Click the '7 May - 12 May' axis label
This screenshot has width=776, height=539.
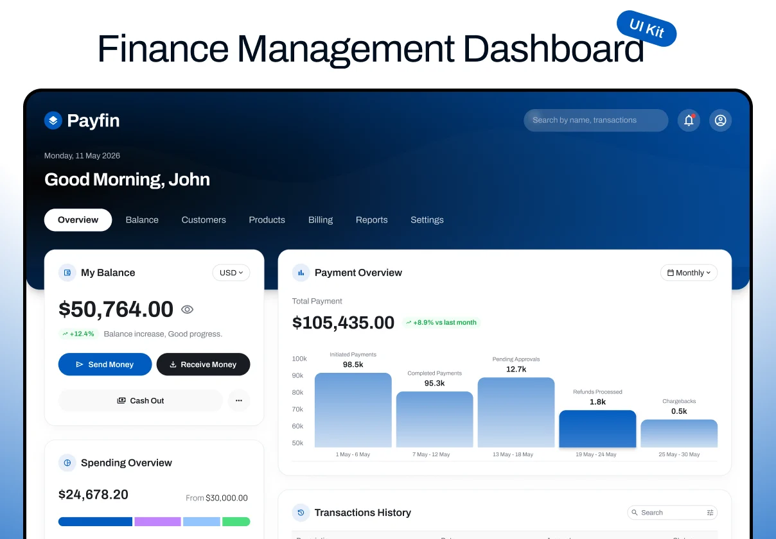tap(431, 454)
